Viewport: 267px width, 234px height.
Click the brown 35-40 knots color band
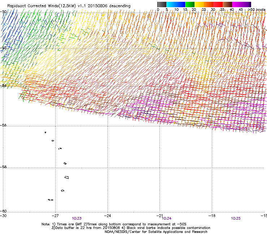(x=227, y=4)
